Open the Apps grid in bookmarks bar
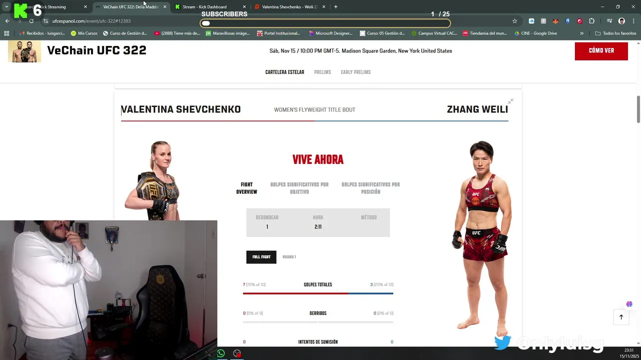 pyautogui.click(x=7, y=33)
